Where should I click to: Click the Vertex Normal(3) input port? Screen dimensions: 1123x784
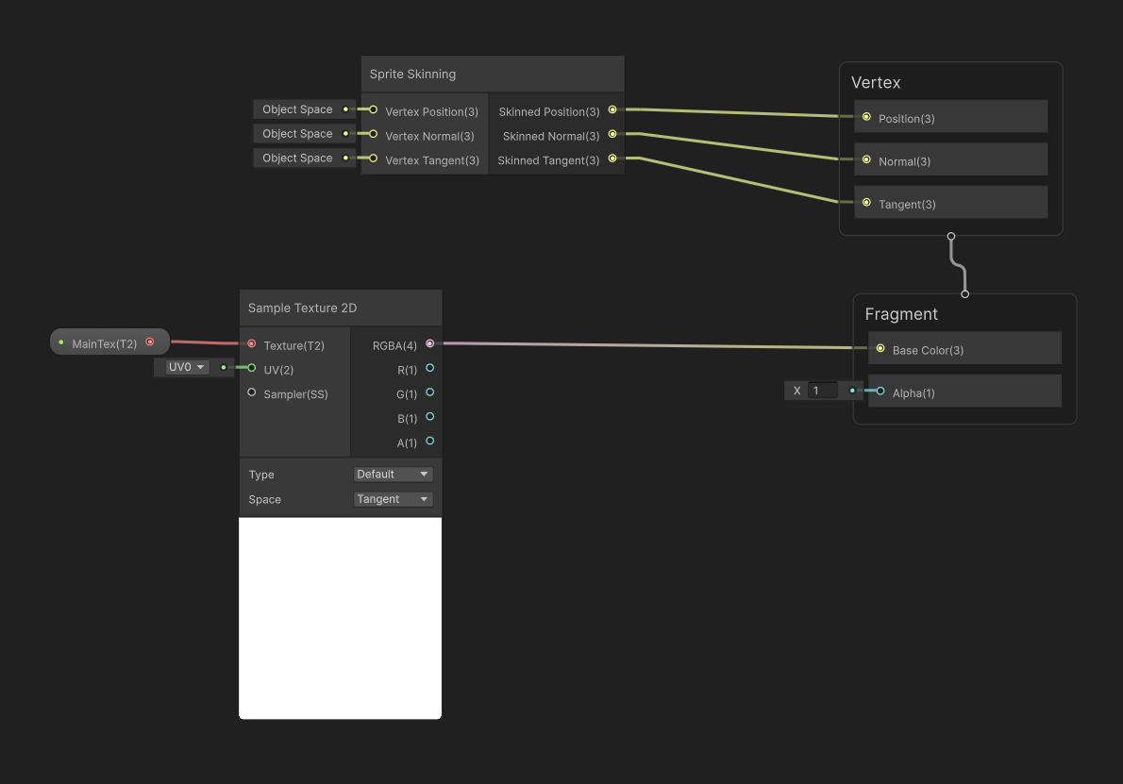tap(372, 133)
